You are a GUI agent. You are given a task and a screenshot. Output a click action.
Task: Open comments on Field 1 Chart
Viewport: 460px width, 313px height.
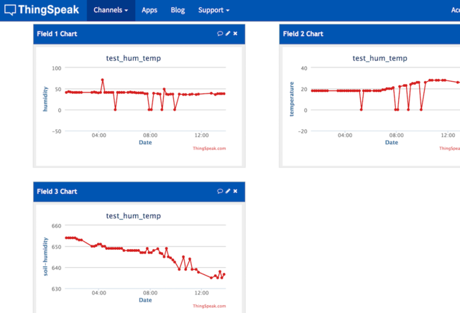point(220,34)
